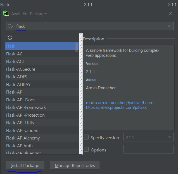178x174 pixels.
Task: Click the Armin Ronacher author name
Action: [101, 88]
